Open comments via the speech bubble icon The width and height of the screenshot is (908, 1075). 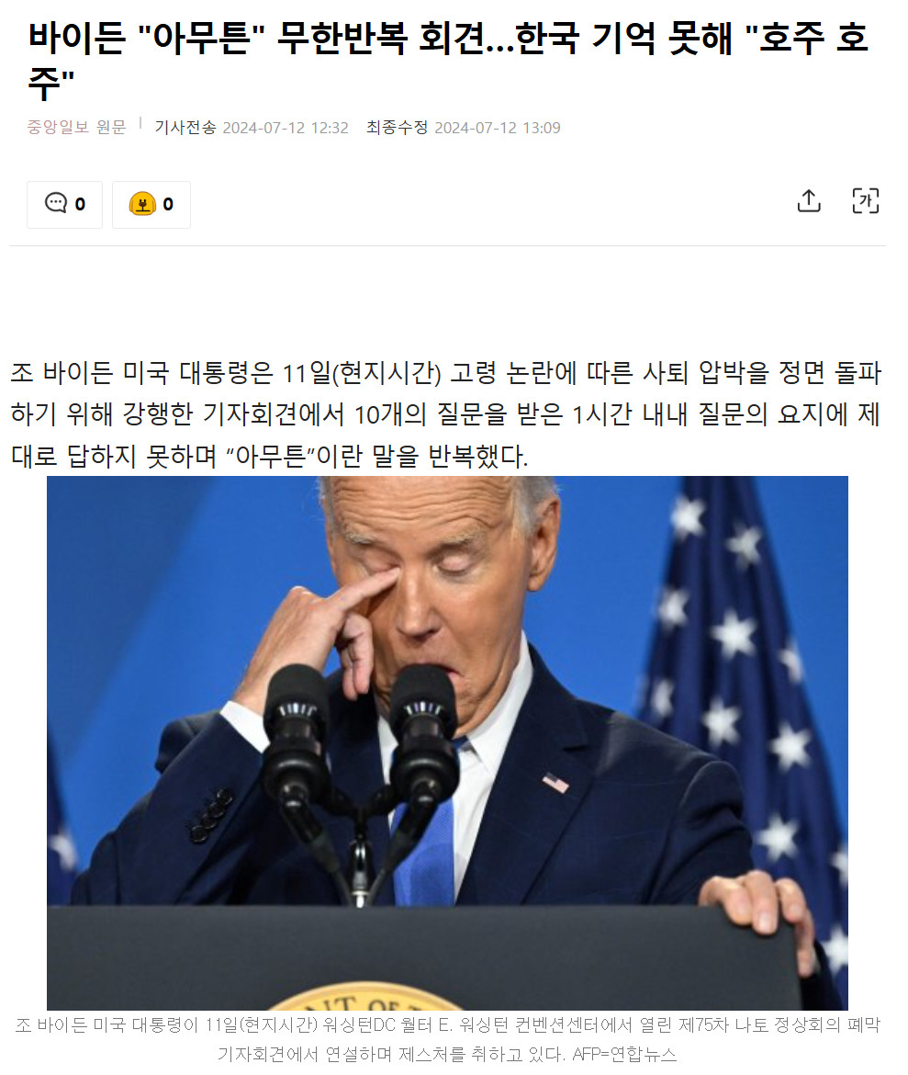pyautogui.click(x=55, y=203)
